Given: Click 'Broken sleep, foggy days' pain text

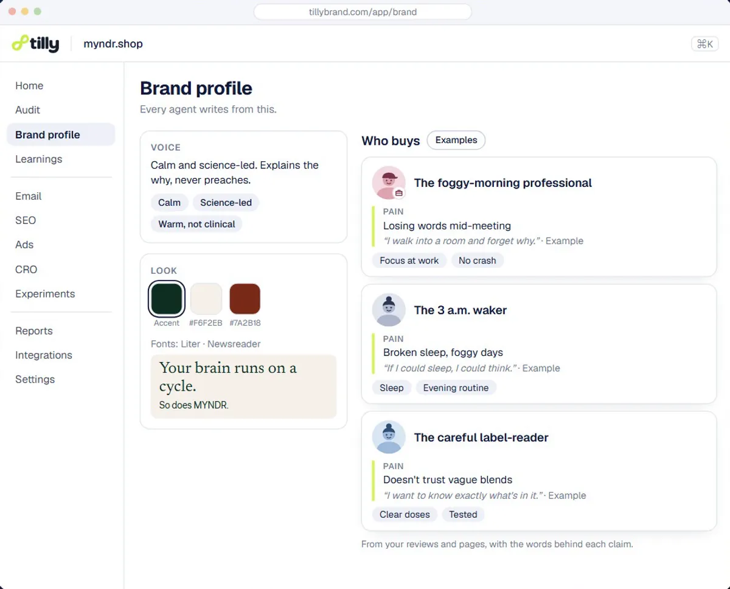Looking at the screenshot, I should (443, 352).
